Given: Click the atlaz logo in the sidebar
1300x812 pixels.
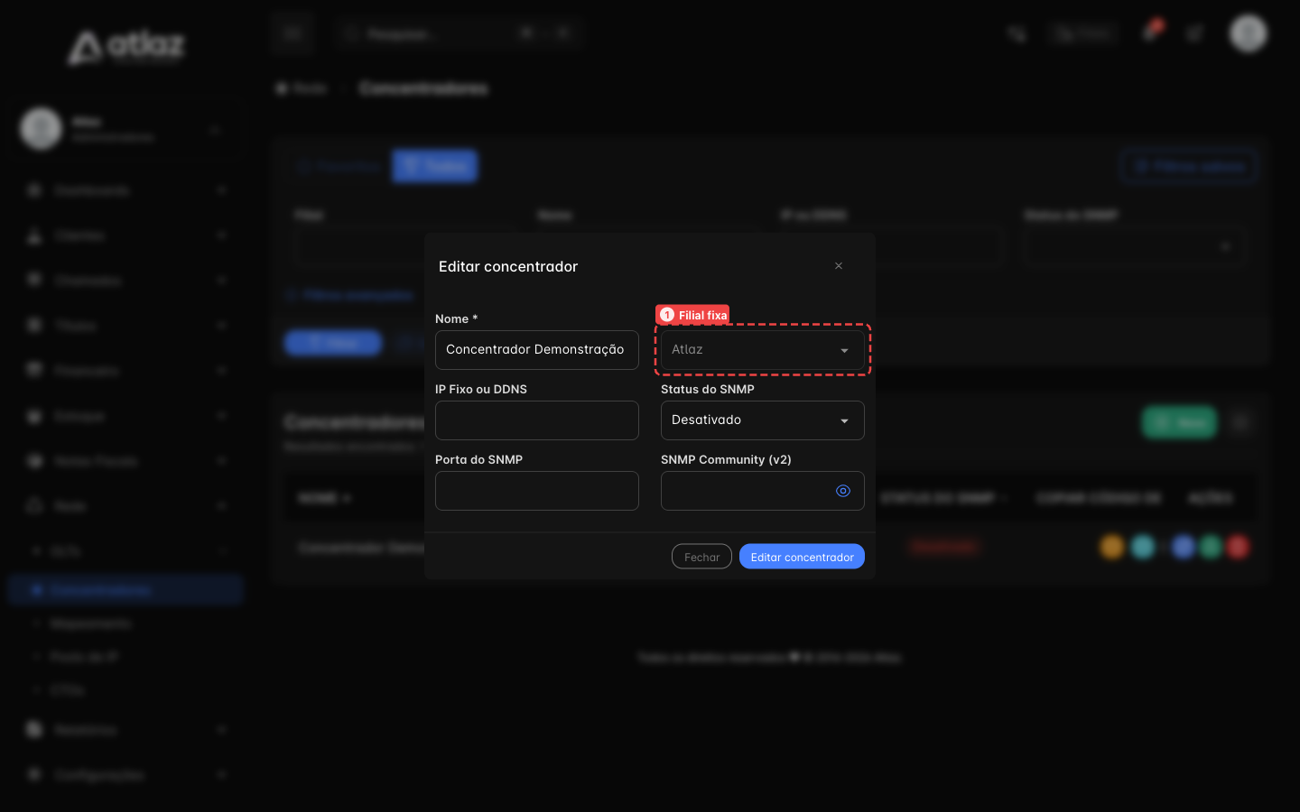Looking at the screenshot, I should point(126,47).
